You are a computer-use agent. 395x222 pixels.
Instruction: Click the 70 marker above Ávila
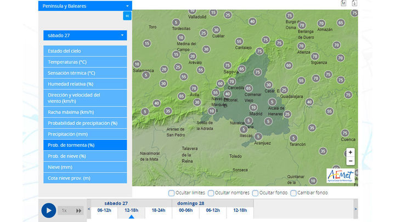click(x=194, y=88)
